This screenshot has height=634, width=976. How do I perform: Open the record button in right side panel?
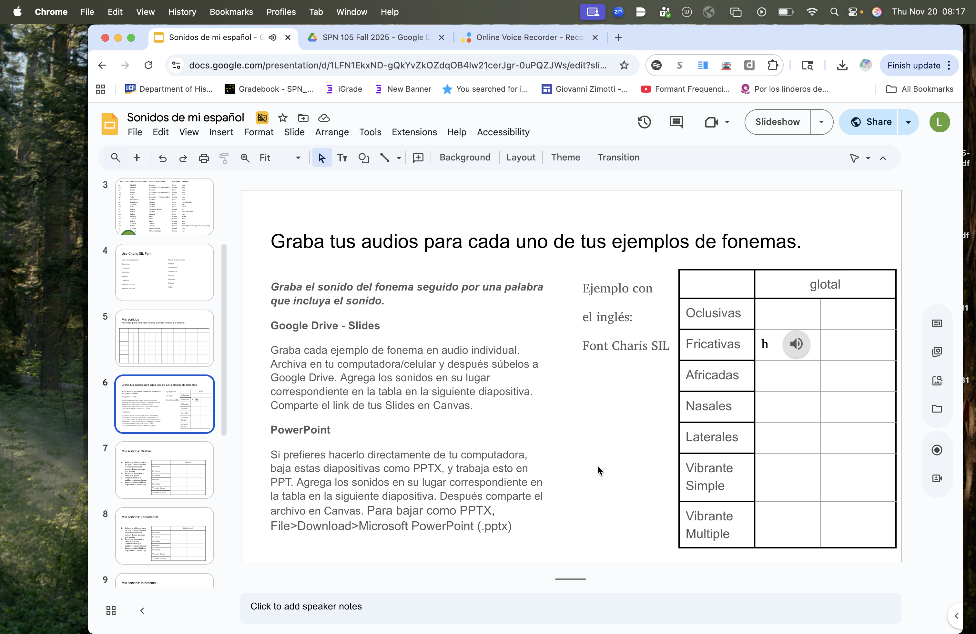pyautogui.click(x=937, y=450)
